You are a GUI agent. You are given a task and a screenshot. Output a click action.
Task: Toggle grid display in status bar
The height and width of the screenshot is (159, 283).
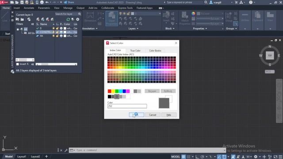click(184, 157)
